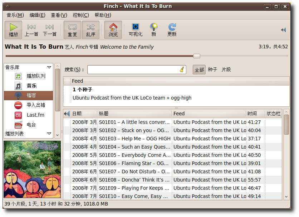Open the 控制 (Control) menu
Image resolution: width=299 pixels, height=217 pixels.
point(81,15)
